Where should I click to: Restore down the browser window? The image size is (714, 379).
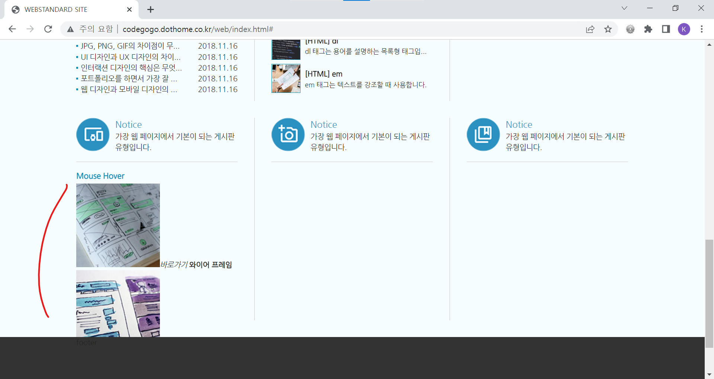pos(675,8)
